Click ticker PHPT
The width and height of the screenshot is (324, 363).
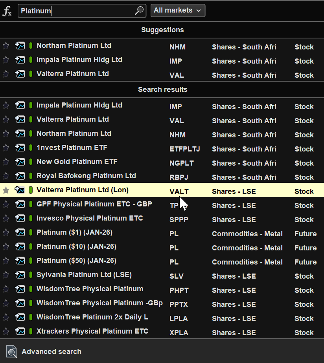[x=179, y=290]
